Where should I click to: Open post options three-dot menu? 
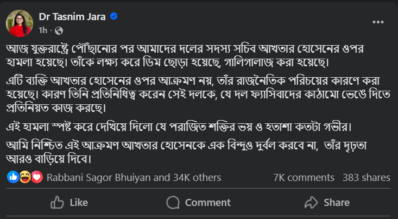379,22
